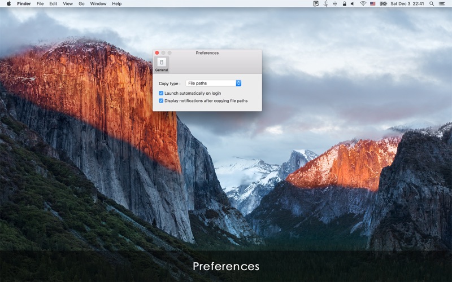This screenshot has width=452, height=282.
Task: Open the Go menu
Action: [81, 3]
